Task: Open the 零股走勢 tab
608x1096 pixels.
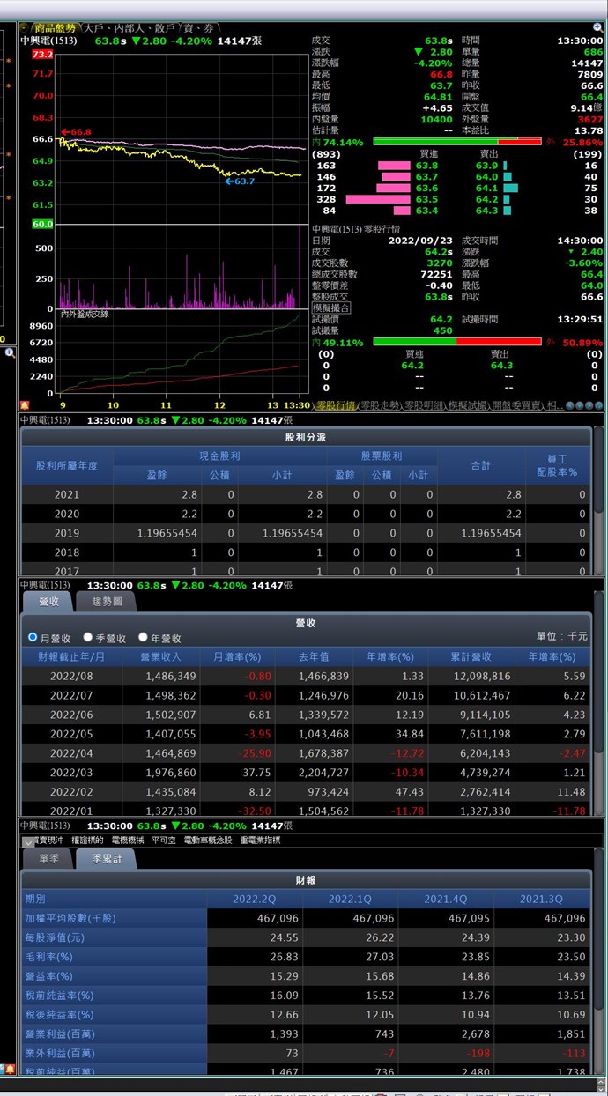Action: [382, 406]
